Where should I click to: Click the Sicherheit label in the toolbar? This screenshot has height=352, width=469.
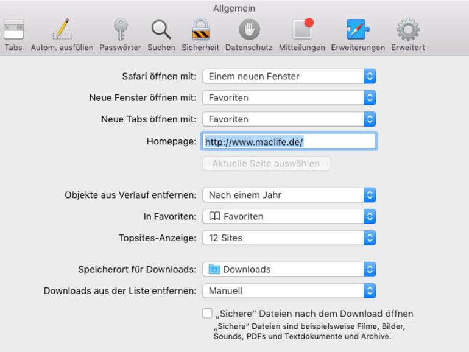[200, 48]
